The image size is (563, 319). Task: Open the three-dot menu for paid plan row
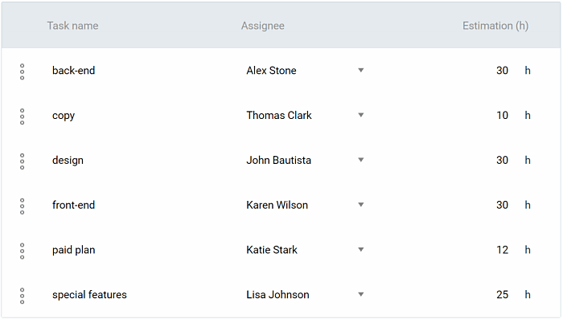click(23, 252)
